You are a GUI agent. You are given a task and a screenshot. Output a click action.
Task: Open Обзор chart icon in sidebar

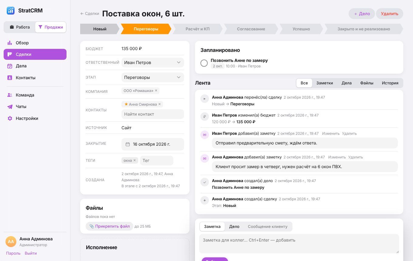[x=10, y=43]
